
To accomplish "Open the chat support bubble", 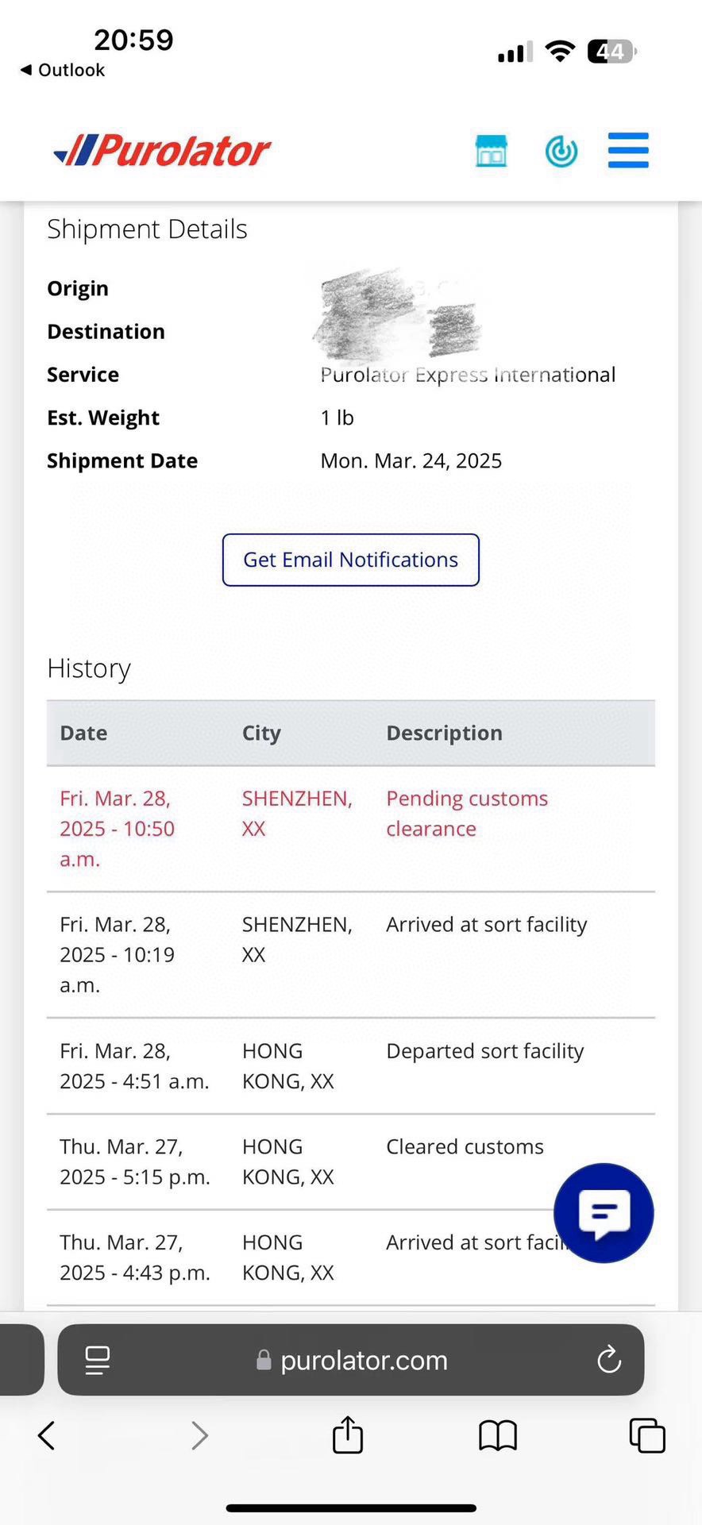I will 604,1212.
